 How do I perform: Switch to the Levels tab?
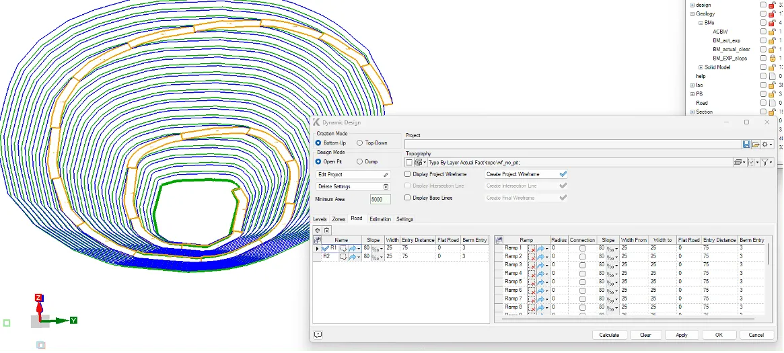click(320, 219)
